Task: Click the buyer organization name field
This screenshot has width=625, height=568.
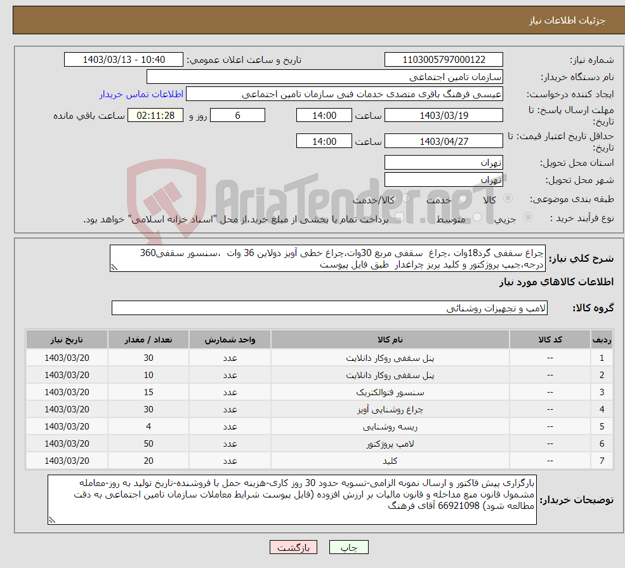Action: [x=324, y=77]
